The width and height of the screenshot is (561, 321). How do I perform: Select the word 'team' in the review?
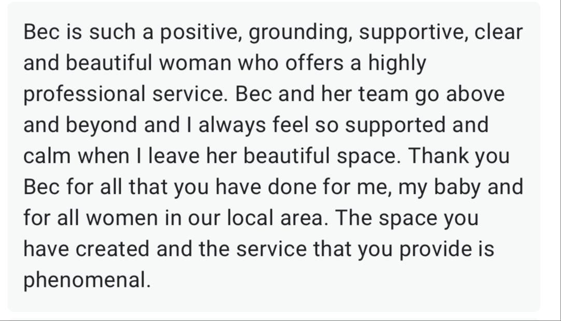(x=383, y=94)
